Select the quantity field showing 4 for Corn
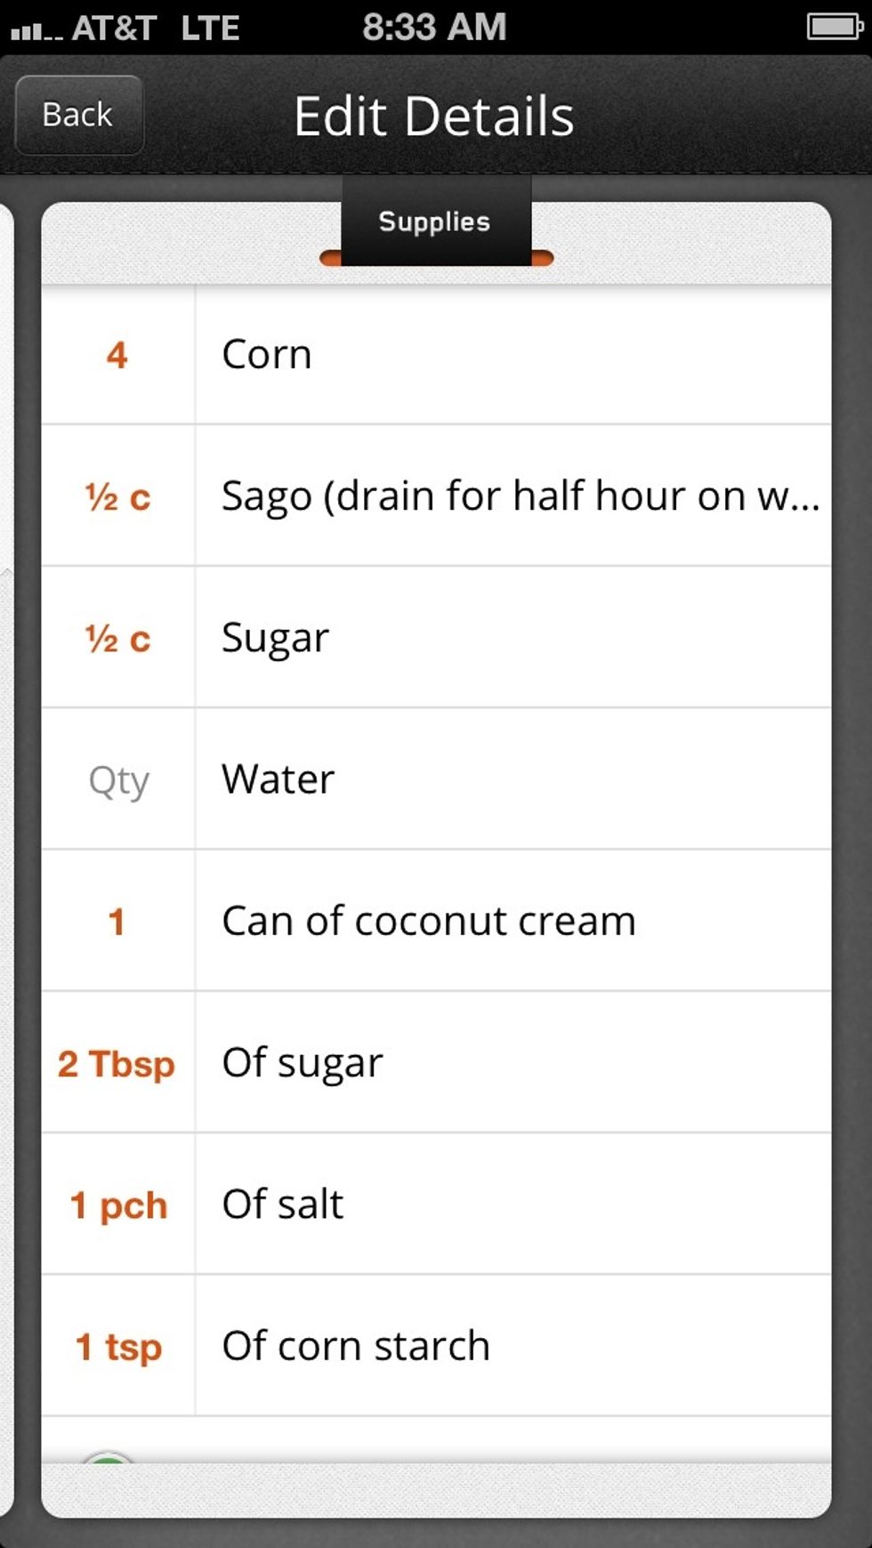The height and width of the screenshot is (1548, 872). 117,353
